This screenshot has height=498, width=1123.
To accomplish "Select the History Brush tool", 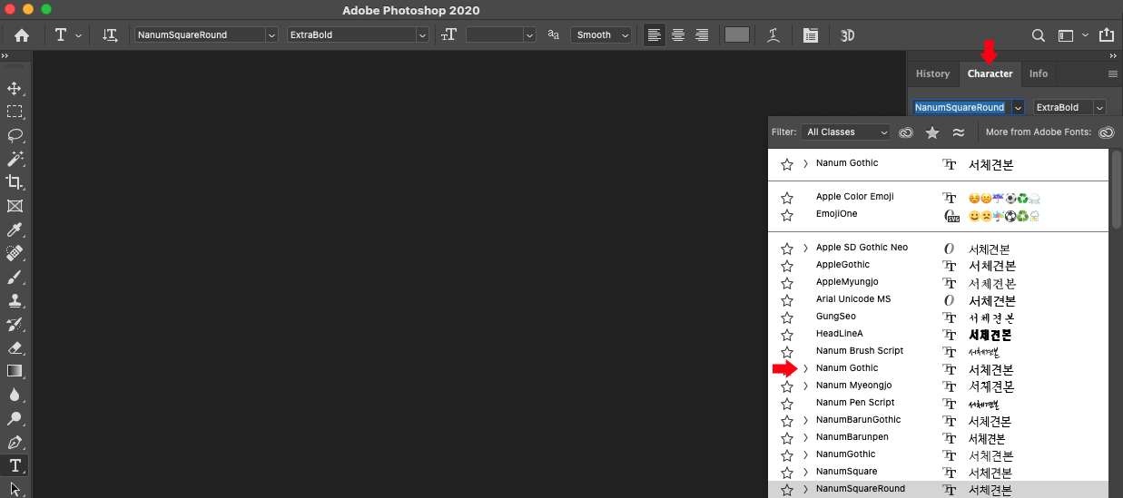I will coord(15,324).
